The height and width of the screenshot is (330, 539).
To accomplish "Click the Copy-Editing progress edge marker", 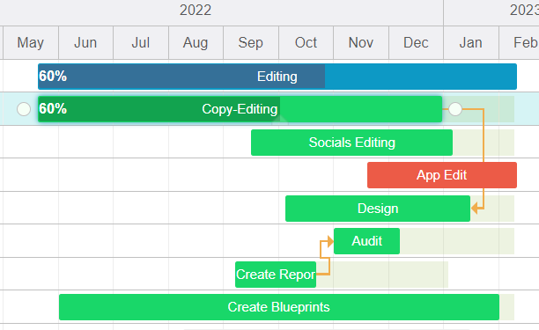I will pyautogui.click(x=280, y=120).
